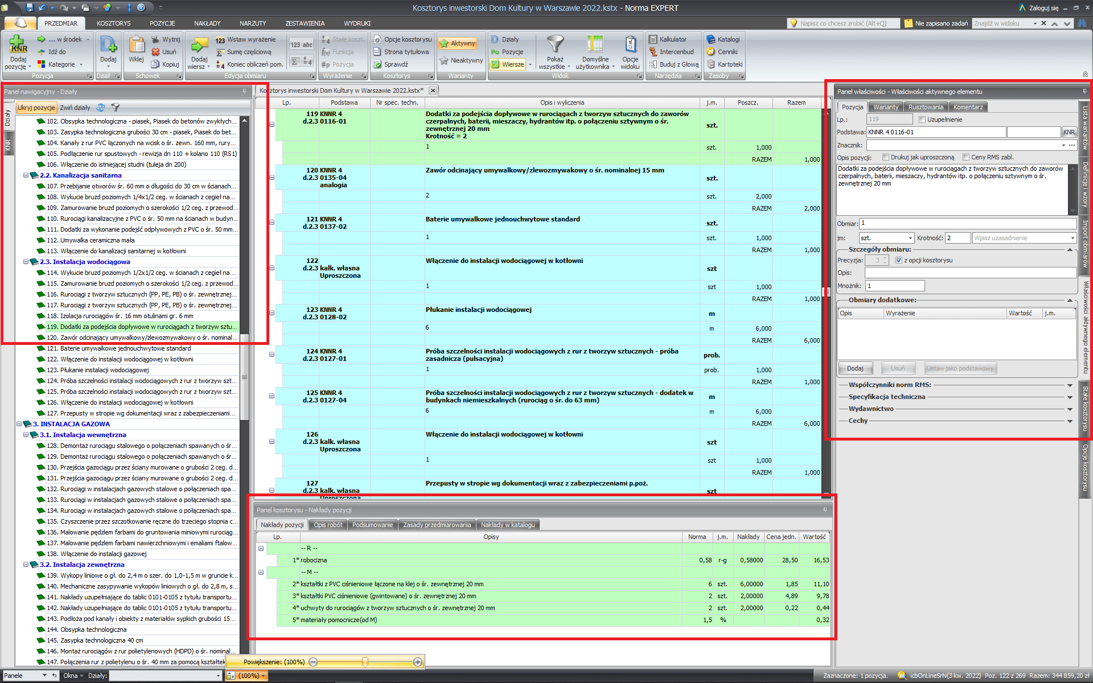Expand the Wydawnictwo section

(1070, 409)
